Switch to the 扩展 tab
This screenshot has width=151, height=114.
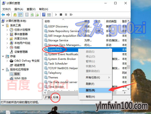click(47, 97)
